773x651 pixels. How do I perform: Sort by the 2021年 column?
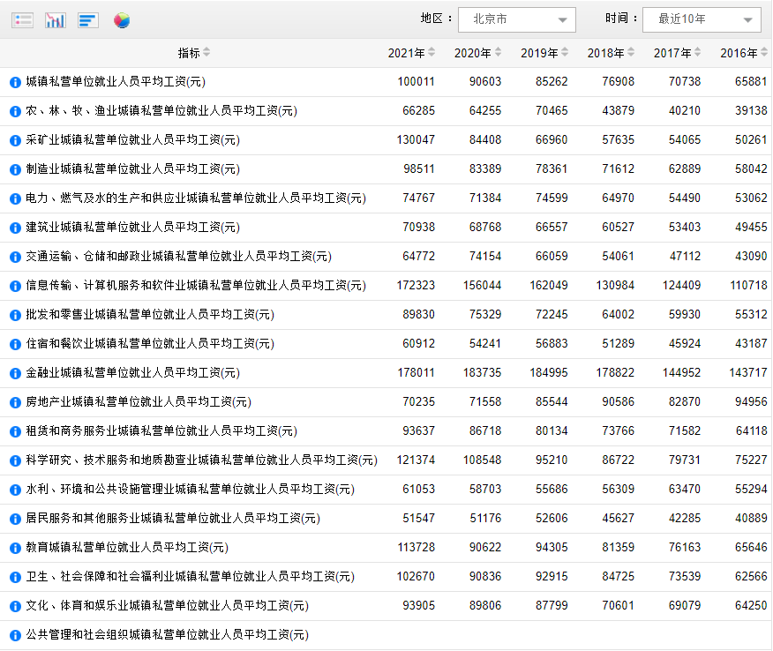point(411,53)
